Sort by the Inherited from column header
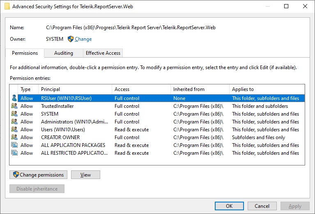The height and width of the screenshot is (214, 315). tap(200, 89)
